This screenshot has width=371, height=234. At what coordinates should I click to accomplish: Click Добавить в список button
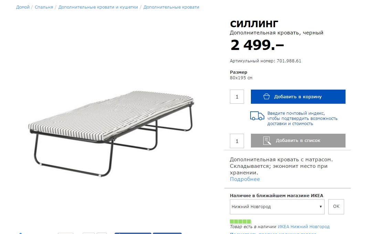point(298,141)
